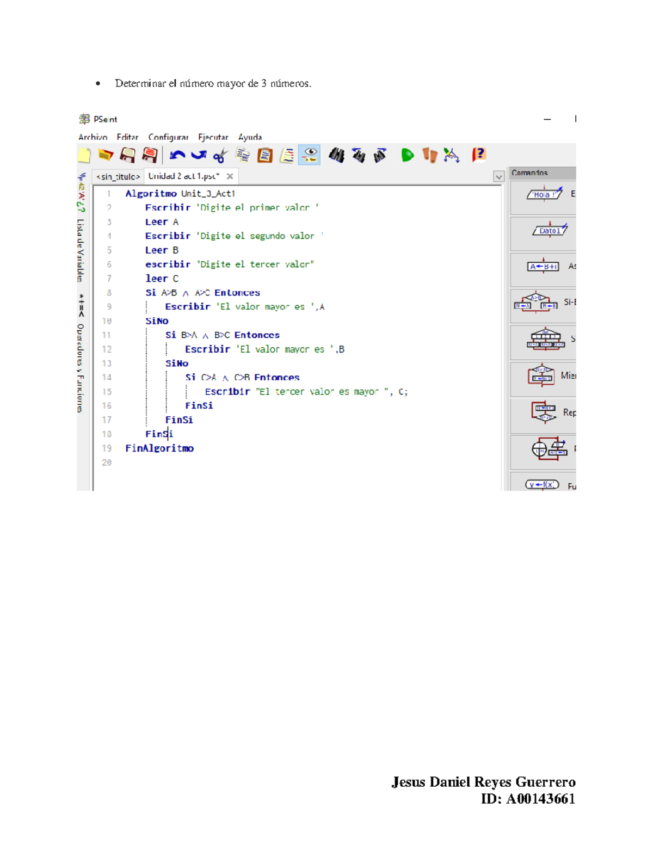653x845 pixels.
Task: Toggle the highlighted eye view toolbar button
Action: click(309, 156)
